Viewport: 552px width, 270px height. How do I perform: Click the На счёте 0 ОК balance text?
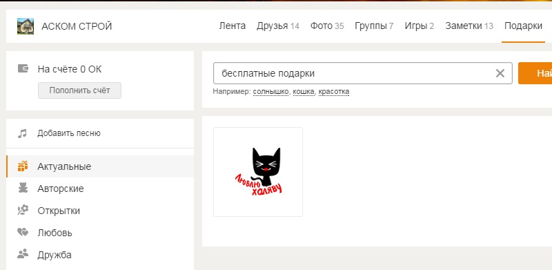(x=70, y=69)
